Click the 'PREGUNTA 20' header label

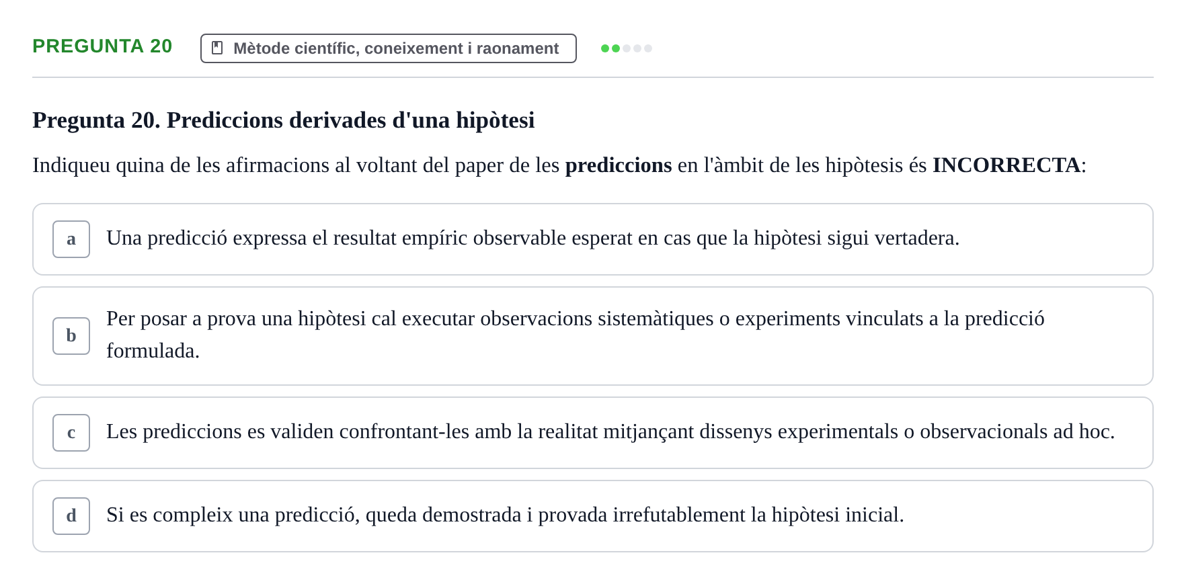click(x=102, y=46)
